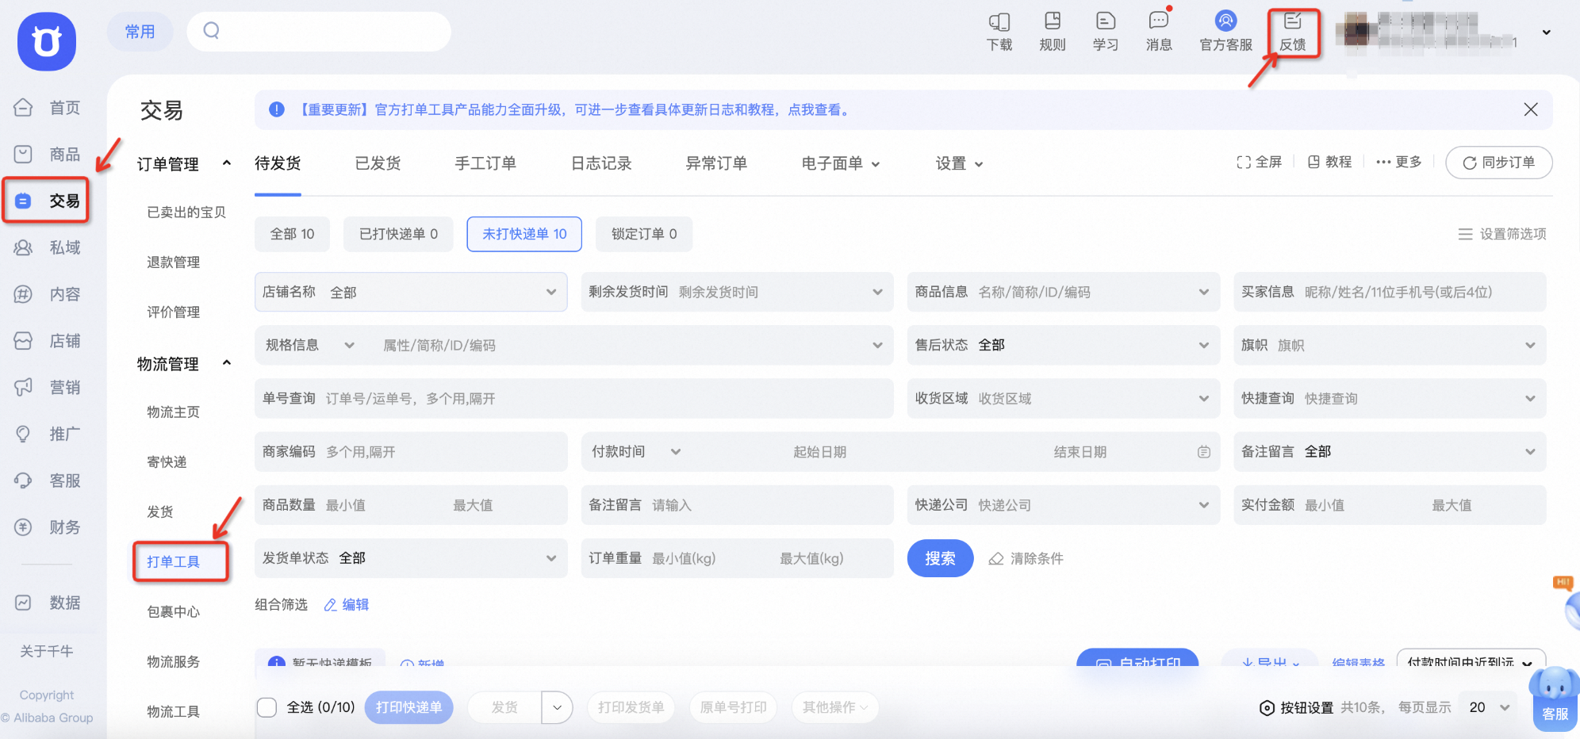Click 编辑 next to 组合筛选
Viewport: 1580px width, 739px height.
point(347,605)
